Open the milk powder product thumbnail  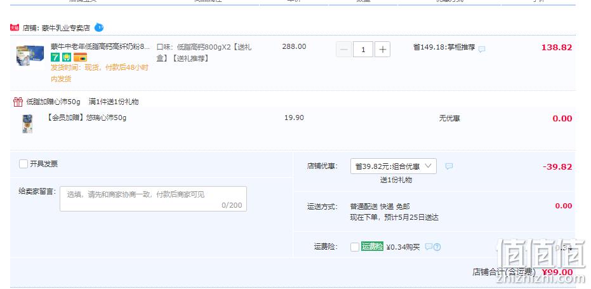[x=30, y=57]
